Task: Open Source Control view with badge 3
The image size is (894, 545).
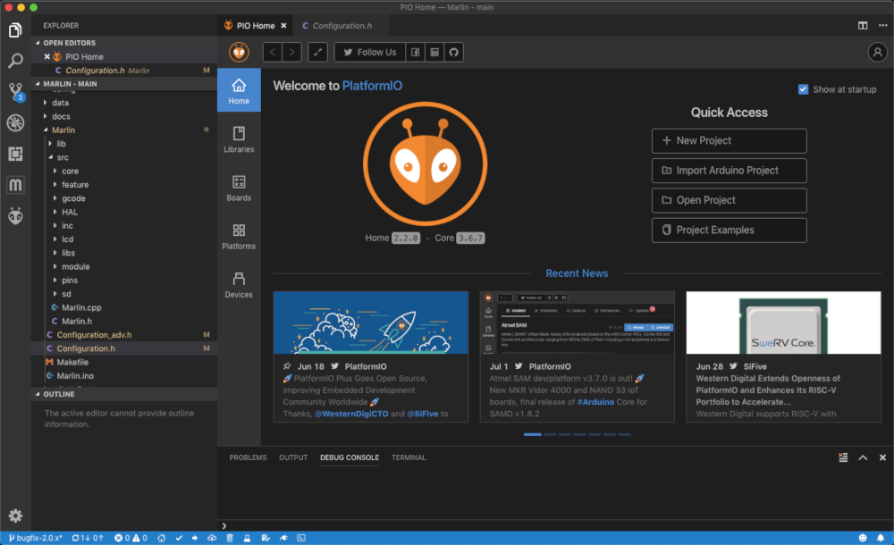Action: [15, 91]
